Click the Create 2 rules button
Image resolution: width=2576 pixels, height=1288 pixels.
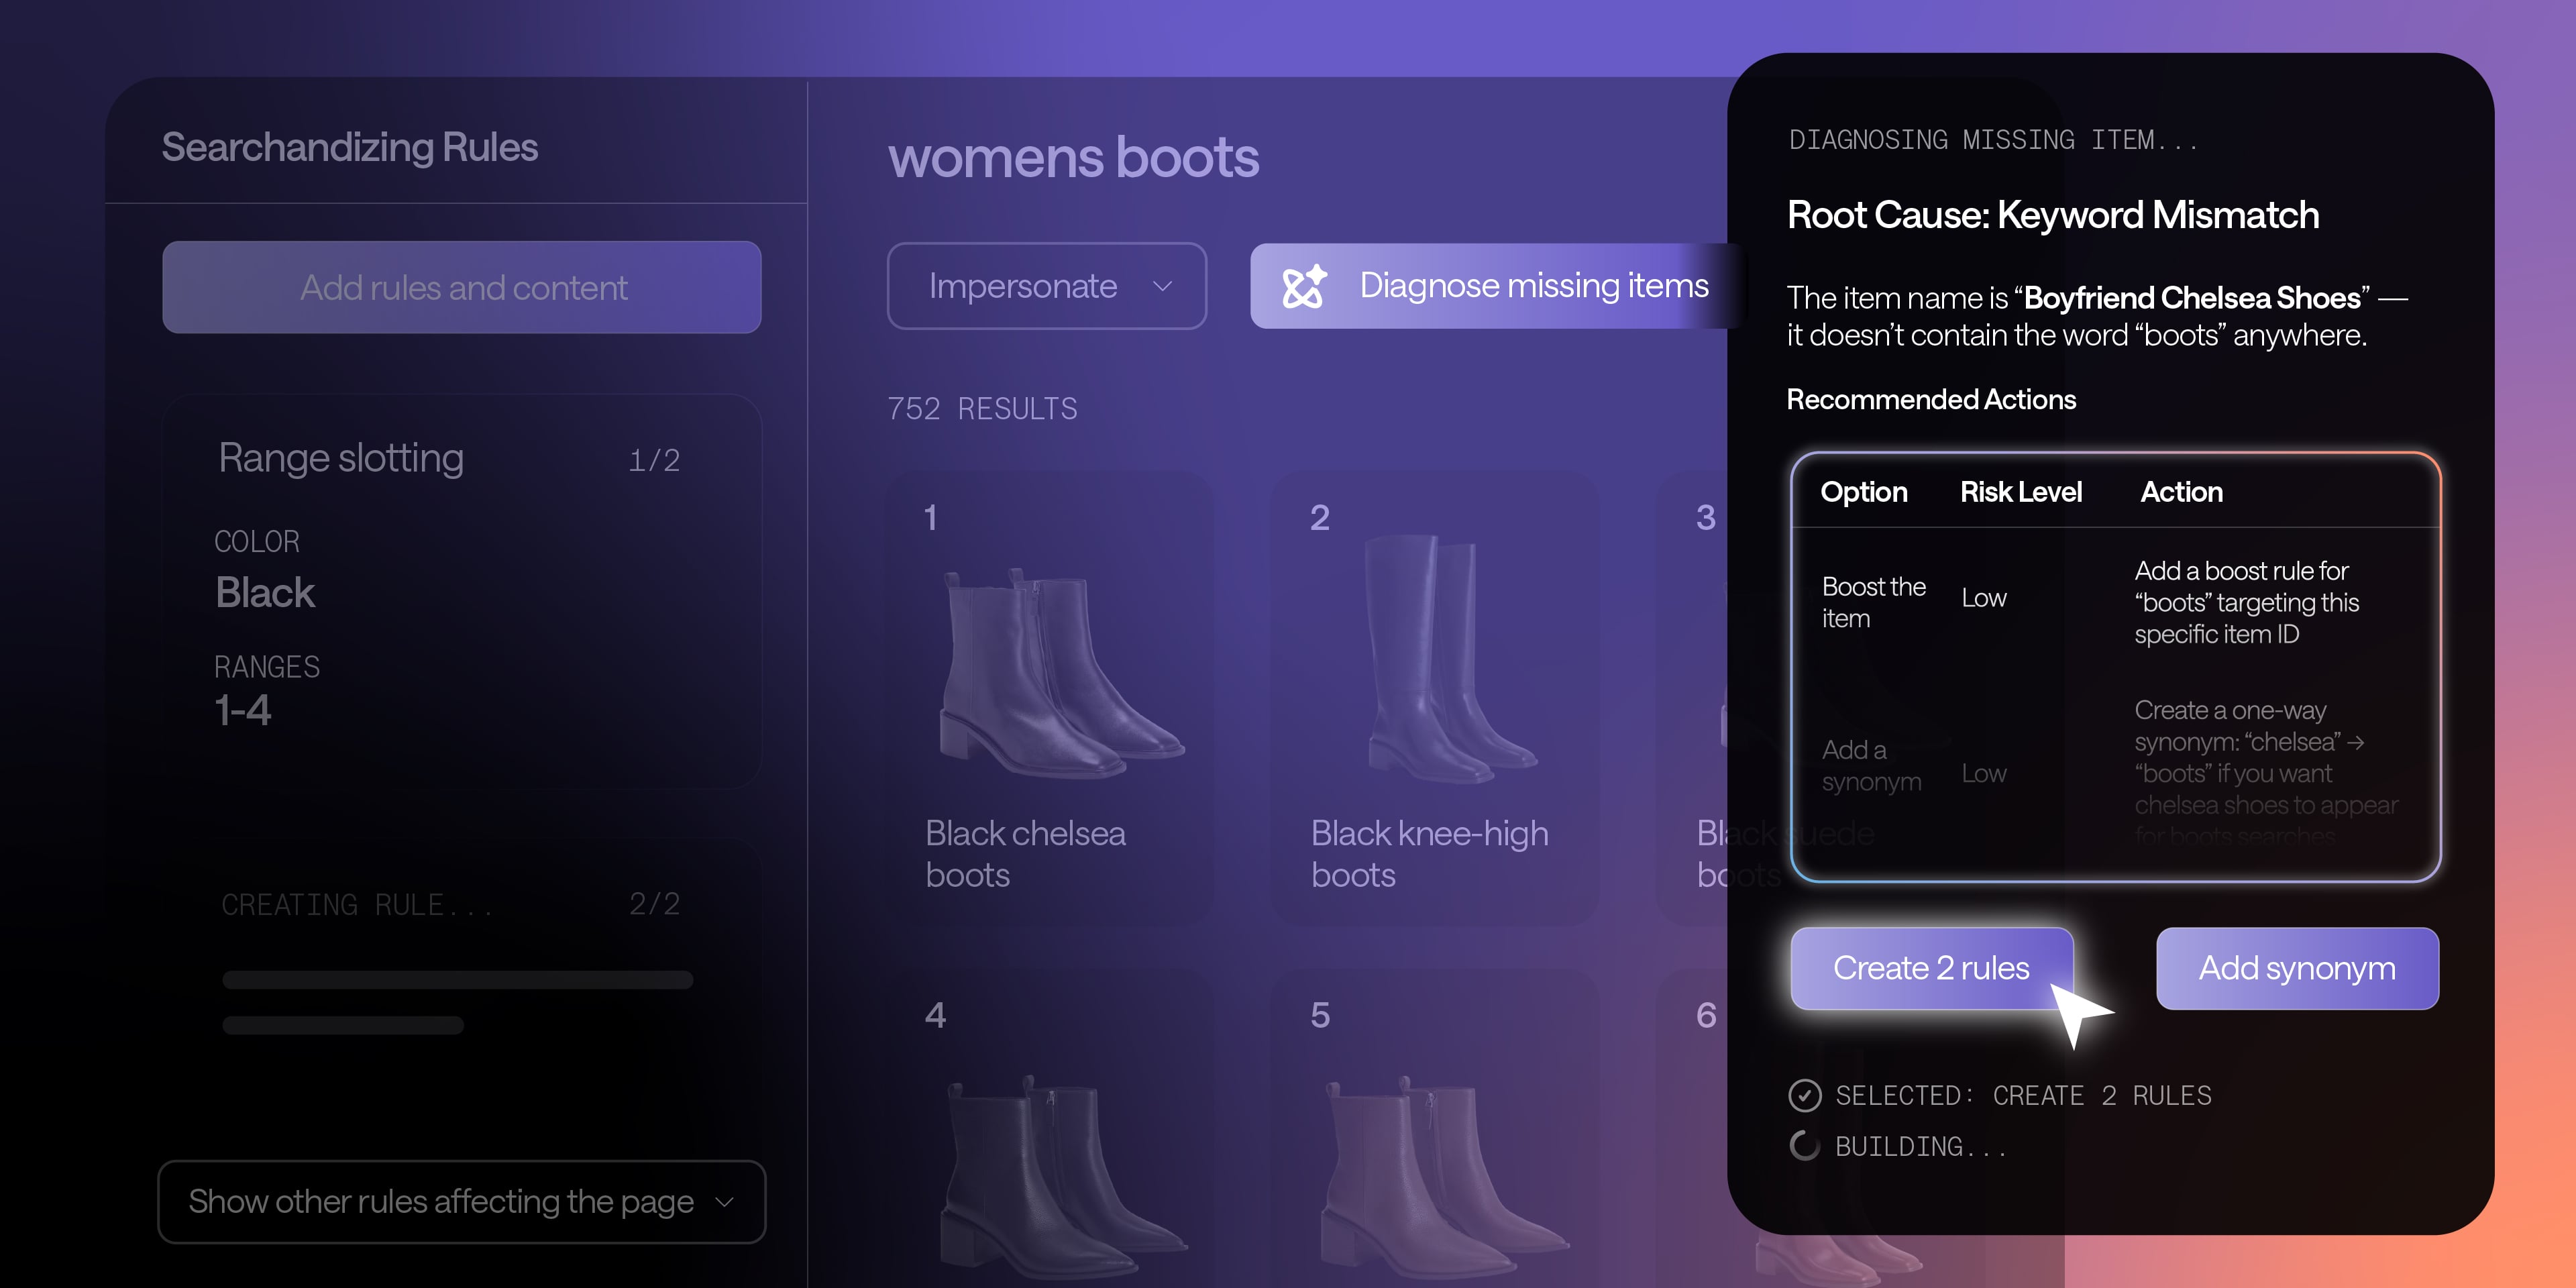pyautogui.click(x=1931, y=968)
